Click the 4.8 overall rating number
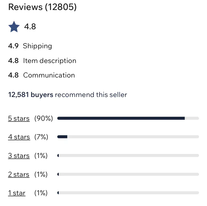The image size is (207, 206). pyautogui.click(x=30, y=26)
